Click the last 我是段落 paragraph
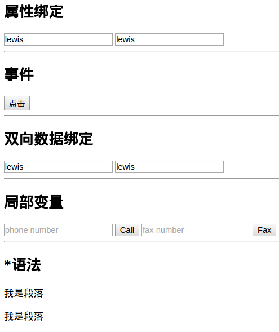 (x=24, y=316)
